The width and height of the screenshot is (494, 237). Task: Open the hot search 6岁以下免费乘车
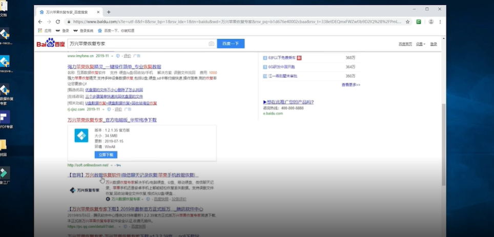coord(282,58)
